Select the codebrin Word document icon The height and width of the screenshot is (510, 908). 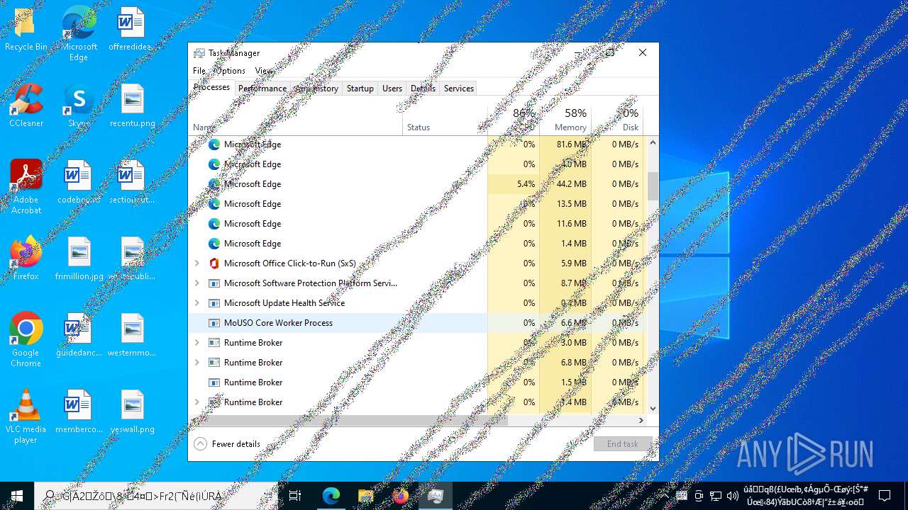tap(79, 183)
